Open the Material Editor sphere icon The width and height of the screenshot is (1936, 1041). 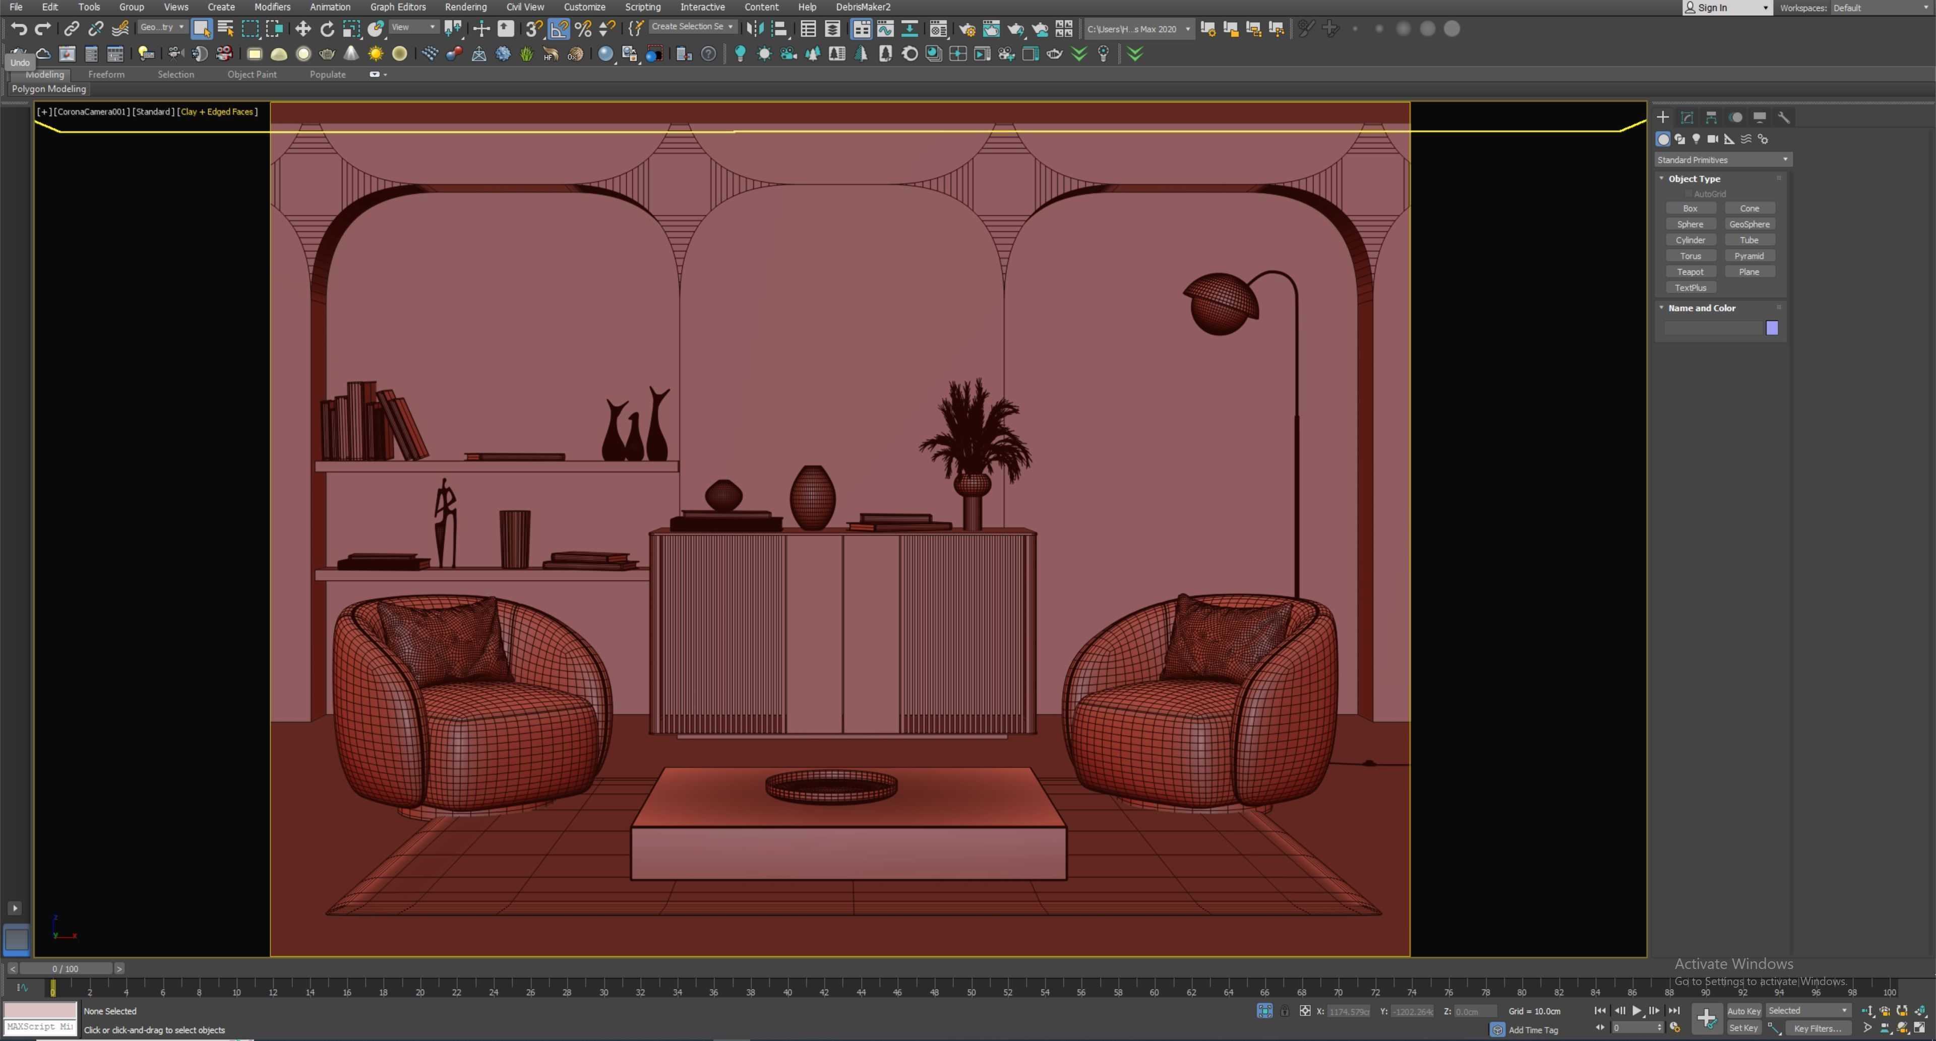pyautogui.click(x=938, y=29)
